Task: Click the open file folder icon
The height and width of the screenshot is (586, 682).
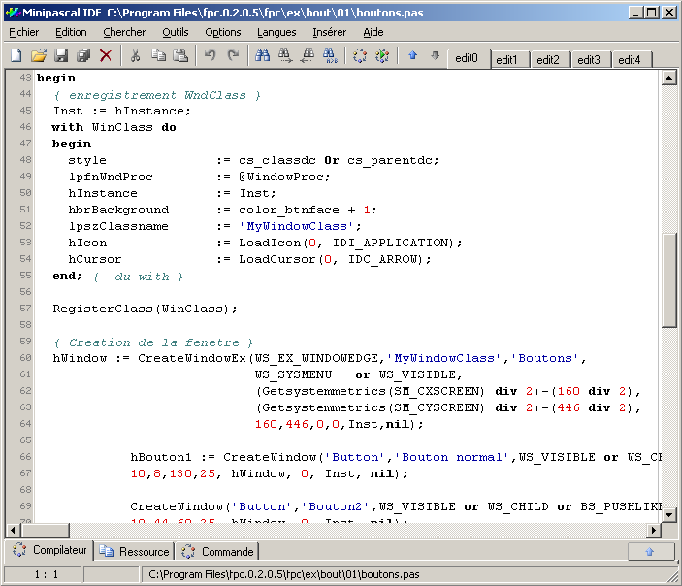Action: coord(39,56)
